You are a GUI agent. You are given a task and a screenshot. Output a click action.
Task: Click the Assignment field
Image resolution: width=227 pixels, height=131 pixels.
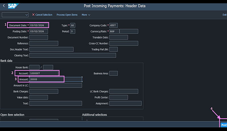click(x=125, y=103)
